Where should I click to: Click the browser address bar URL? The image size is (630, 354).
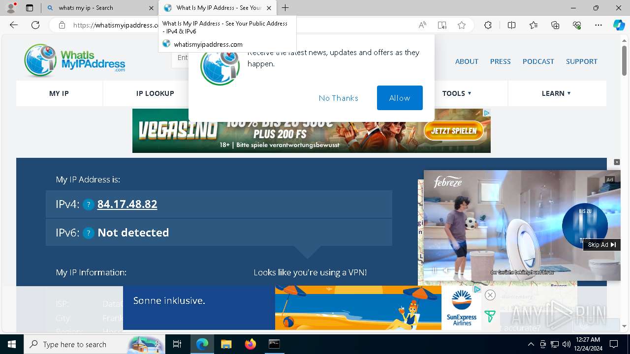(x=117, y=25)
